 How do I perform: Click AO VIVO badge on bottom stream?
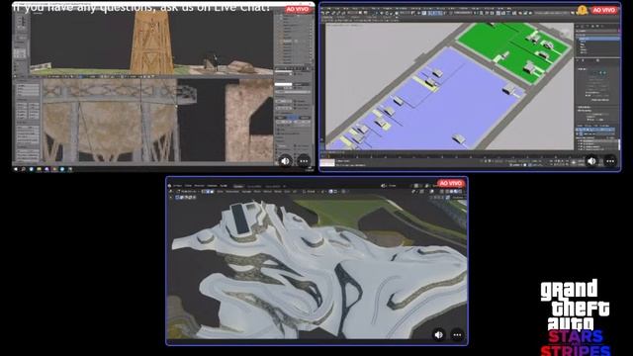451,183
